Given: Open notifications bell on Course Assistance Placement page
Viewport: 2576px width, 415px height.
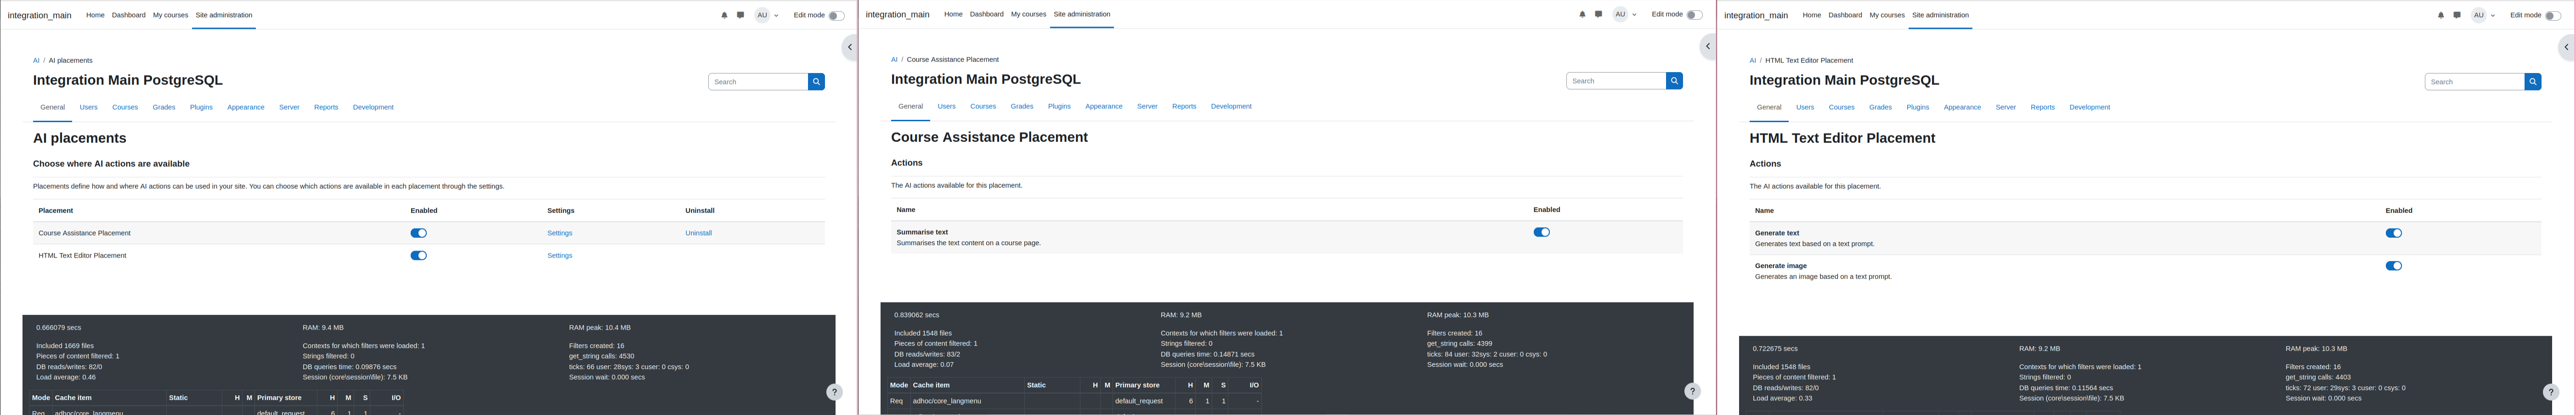Looking at the screenshot, I should [x=1582, y=14].
